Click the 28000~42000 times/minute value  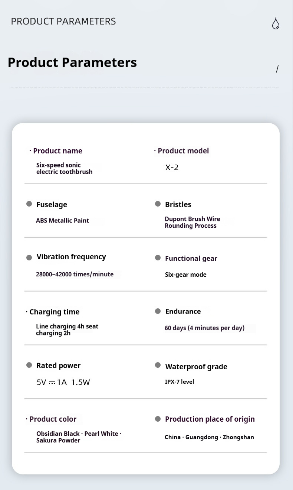pyautogui.click(x=75, y=275)
